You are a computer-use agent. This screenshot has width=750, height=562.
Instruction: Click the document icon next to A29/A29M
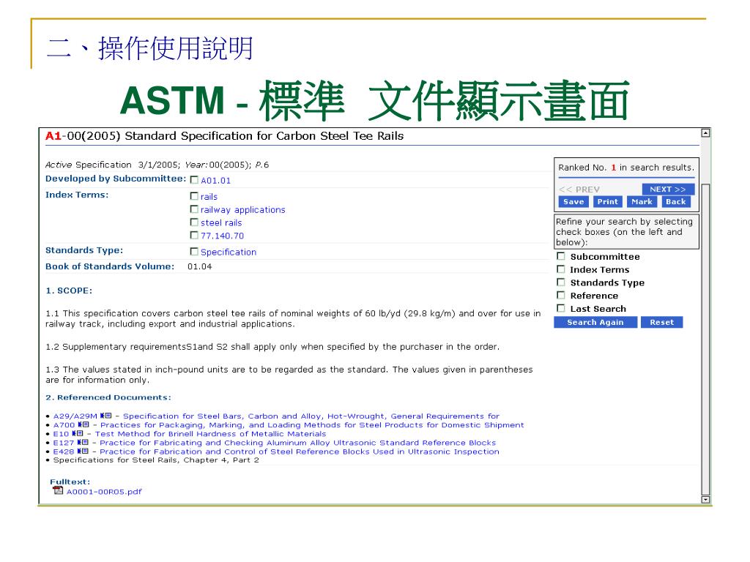point(105,416)
